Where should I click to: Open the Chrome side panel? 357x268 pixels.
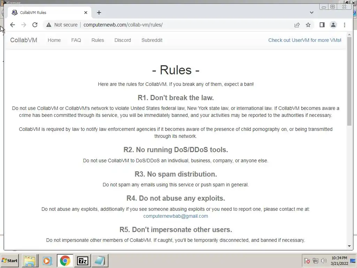[322, 25]
